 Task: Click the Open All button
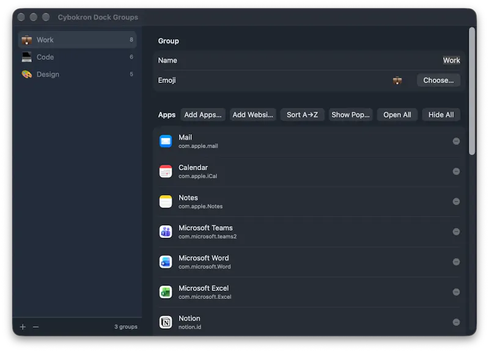click(397, 115)
